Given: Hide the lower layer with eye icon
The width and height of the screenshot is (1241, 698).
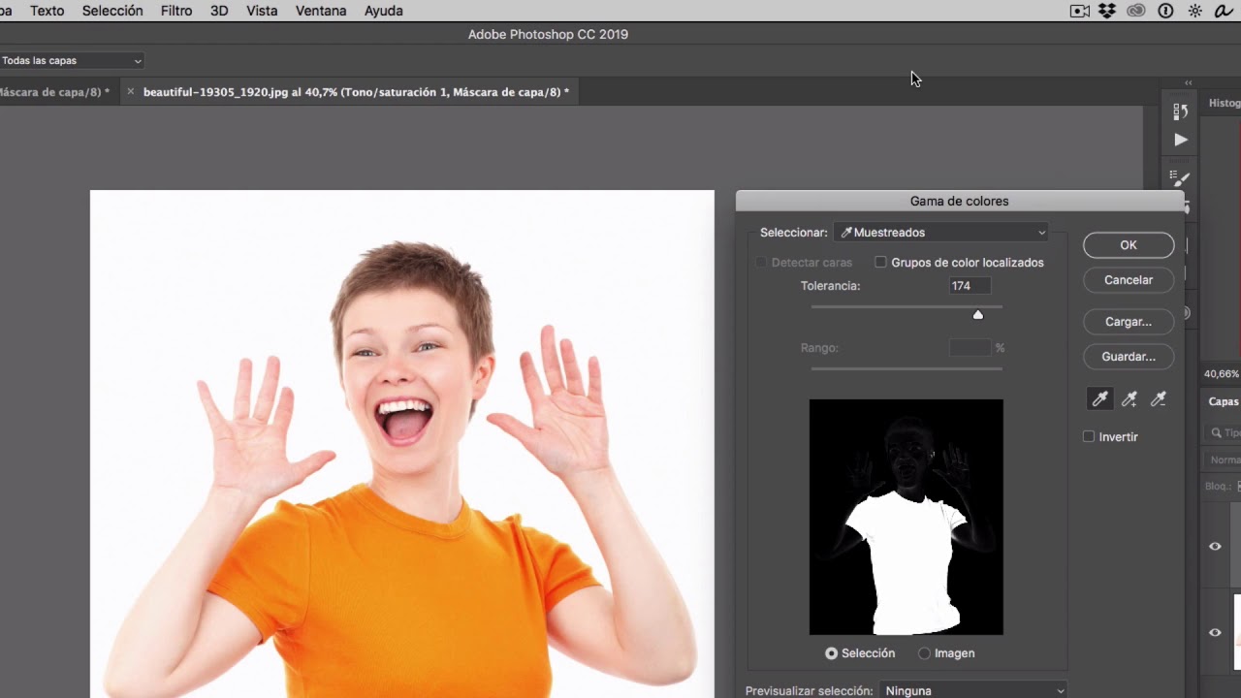Looking at the screenshot, I should click(1215, 632).
